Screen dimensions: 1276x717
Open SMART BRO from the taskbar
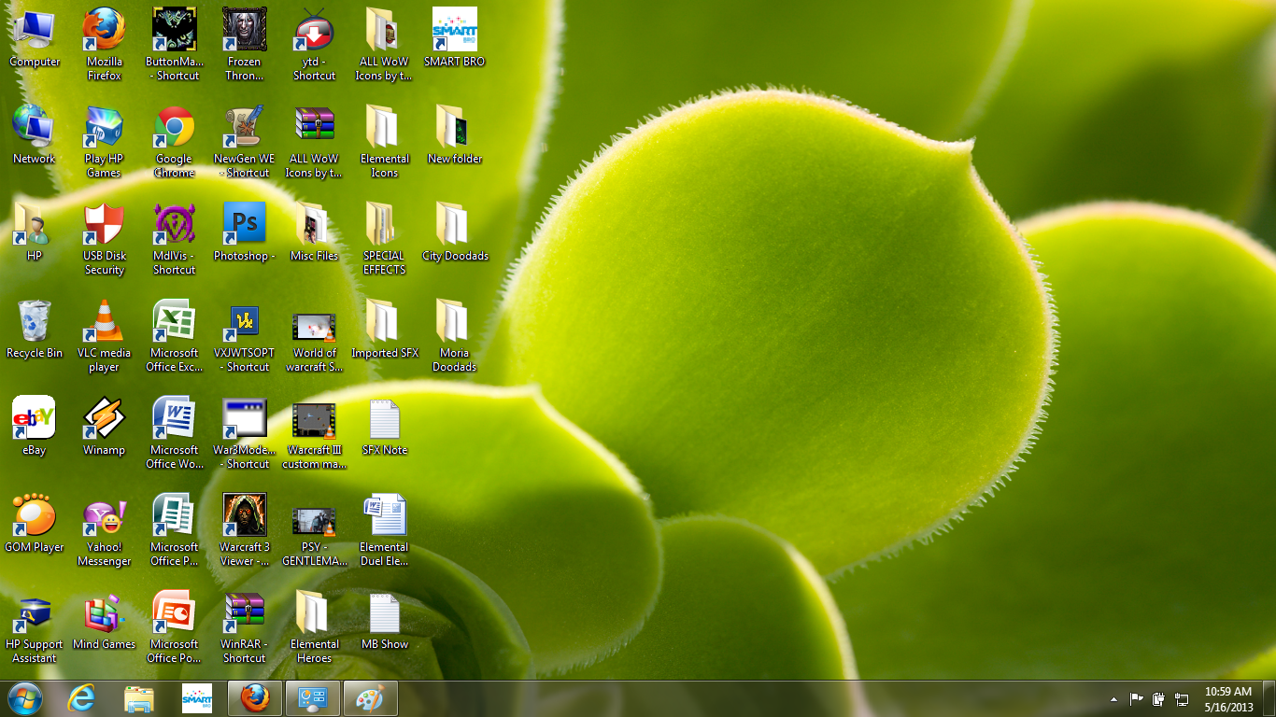(197, 698)
